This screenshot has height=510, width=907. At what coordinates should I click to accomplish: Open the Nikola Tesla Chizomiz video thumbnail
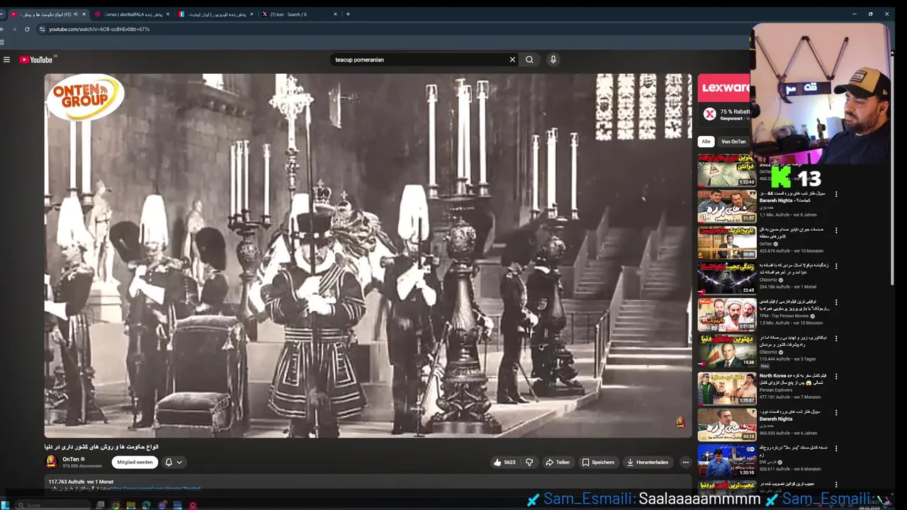tap(727, 278)
